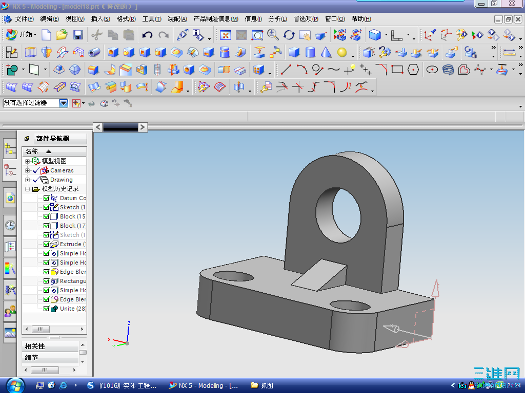Open the 没有选择过滤器 dropdown
Screen dimensions: 525x393
pos(63,103)
